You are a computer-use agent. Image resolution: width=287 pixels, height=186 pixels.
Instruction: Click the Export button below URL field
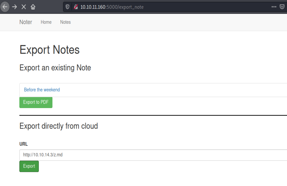point(29,166)
